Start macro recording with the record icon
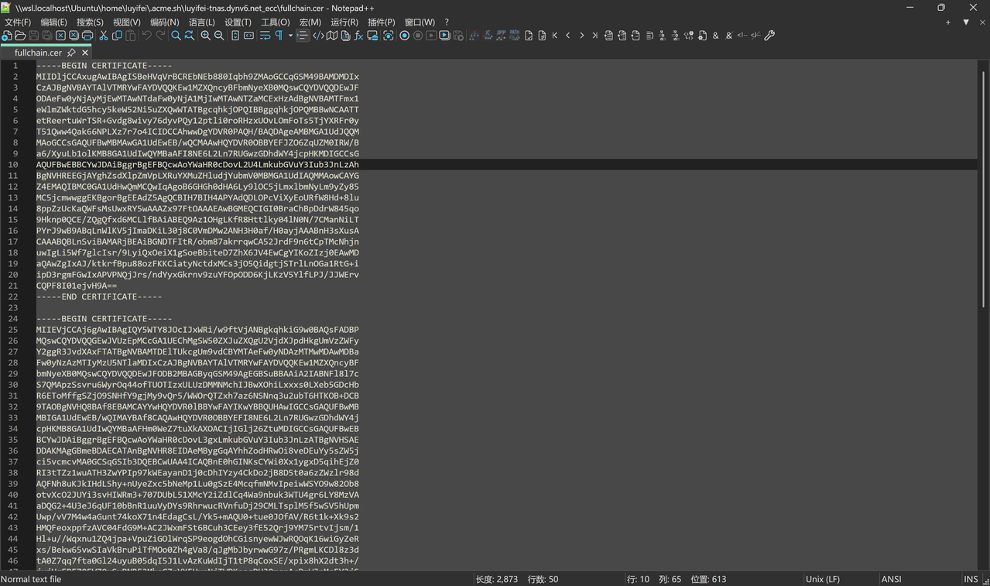 pyautogui.click(x=404, y=36)
